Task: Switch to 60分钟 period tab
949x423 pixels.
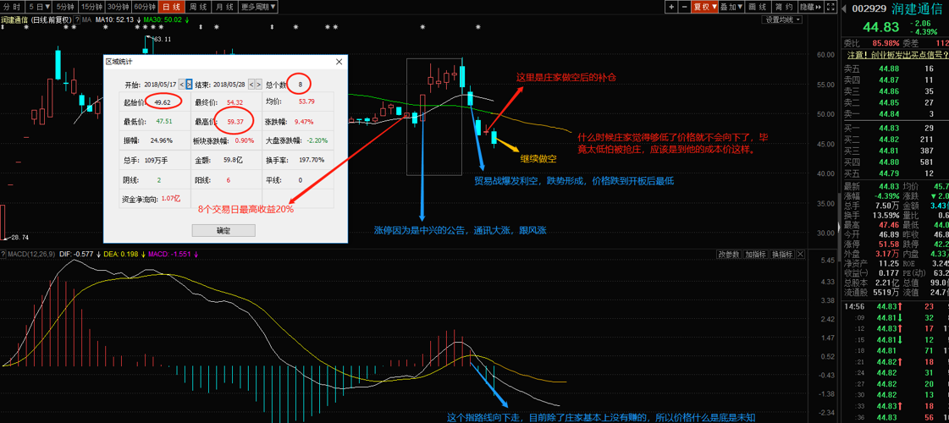Action: point(146,8)
